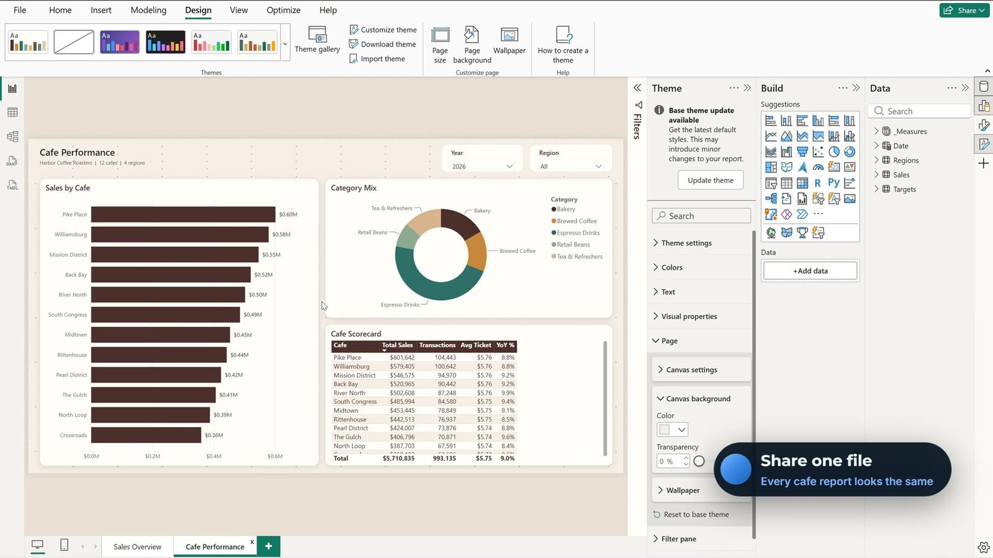The height and width of the screenshot is (558, 993).
Task: Click the Update theme button
Action: coord(711,180)
